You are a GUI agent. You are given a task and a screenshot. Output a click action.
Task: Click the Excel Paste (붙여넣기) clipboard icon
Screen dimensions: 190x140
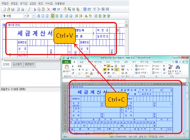click(x=67, y=67)
